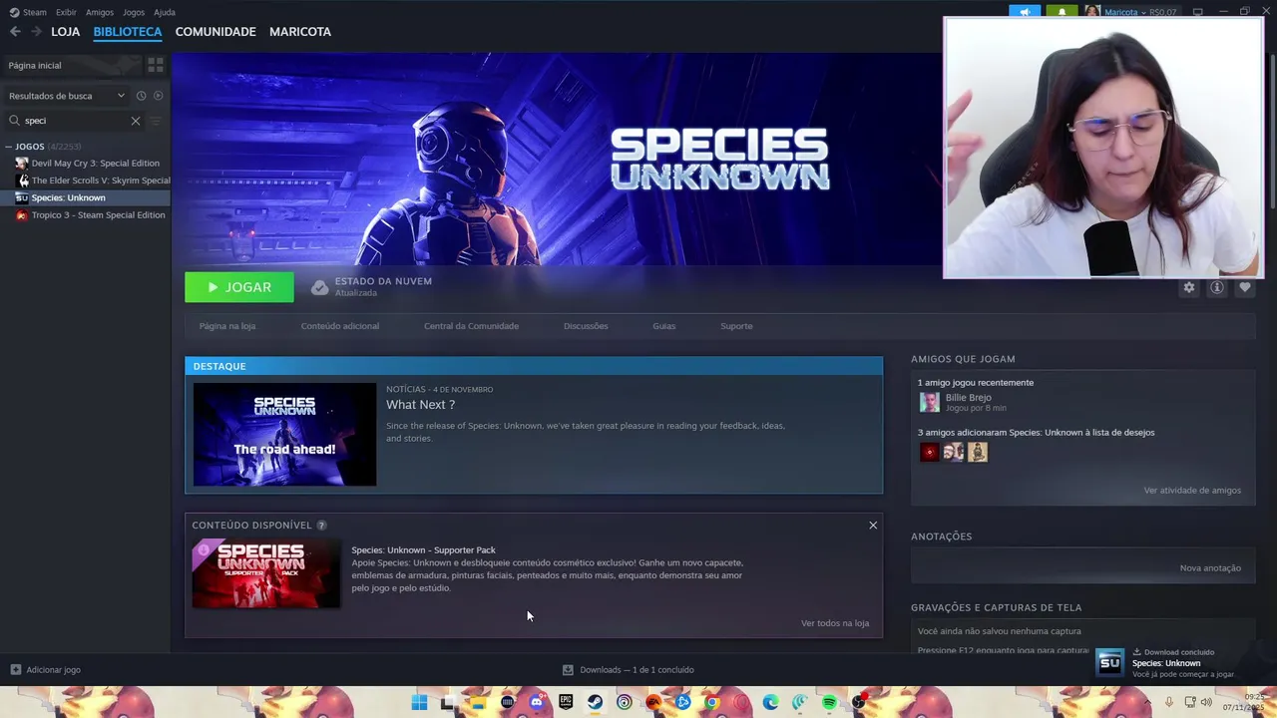Viewport: 1277px width, 718px height.
Task: Open Chrome from taskbar
Action: 711,703
